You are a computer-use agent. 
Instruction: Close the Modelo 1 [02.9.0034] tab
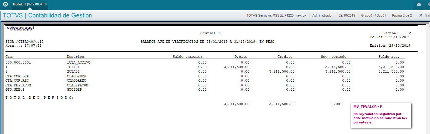[45, 4]
